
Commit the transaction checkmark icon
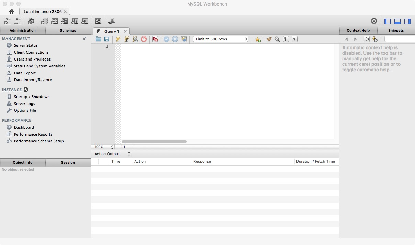pyautogui.click(x=167, y=39)
